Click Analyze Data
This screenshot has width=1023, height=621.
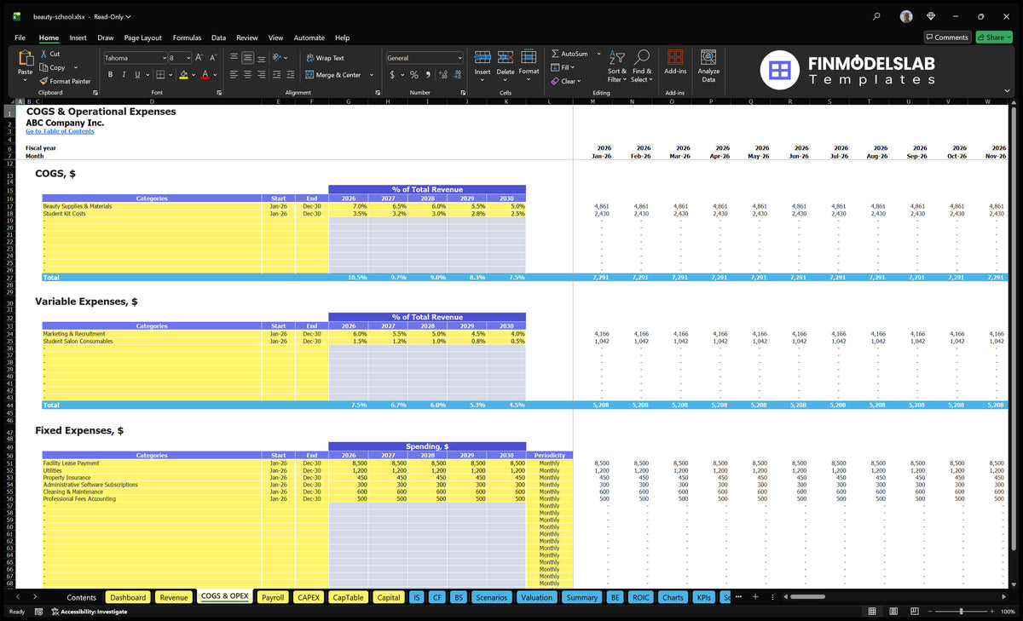tap(708, 65)
